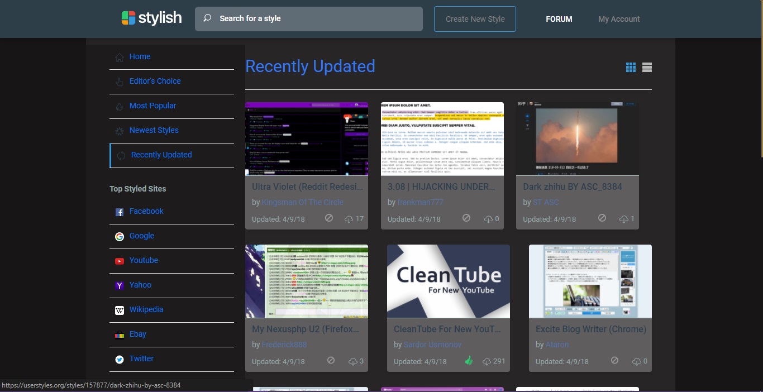Viewport: 763px width, 392px height.
Task: Click Excite Blog Writer thumbnail
Action: coord(590,281)
